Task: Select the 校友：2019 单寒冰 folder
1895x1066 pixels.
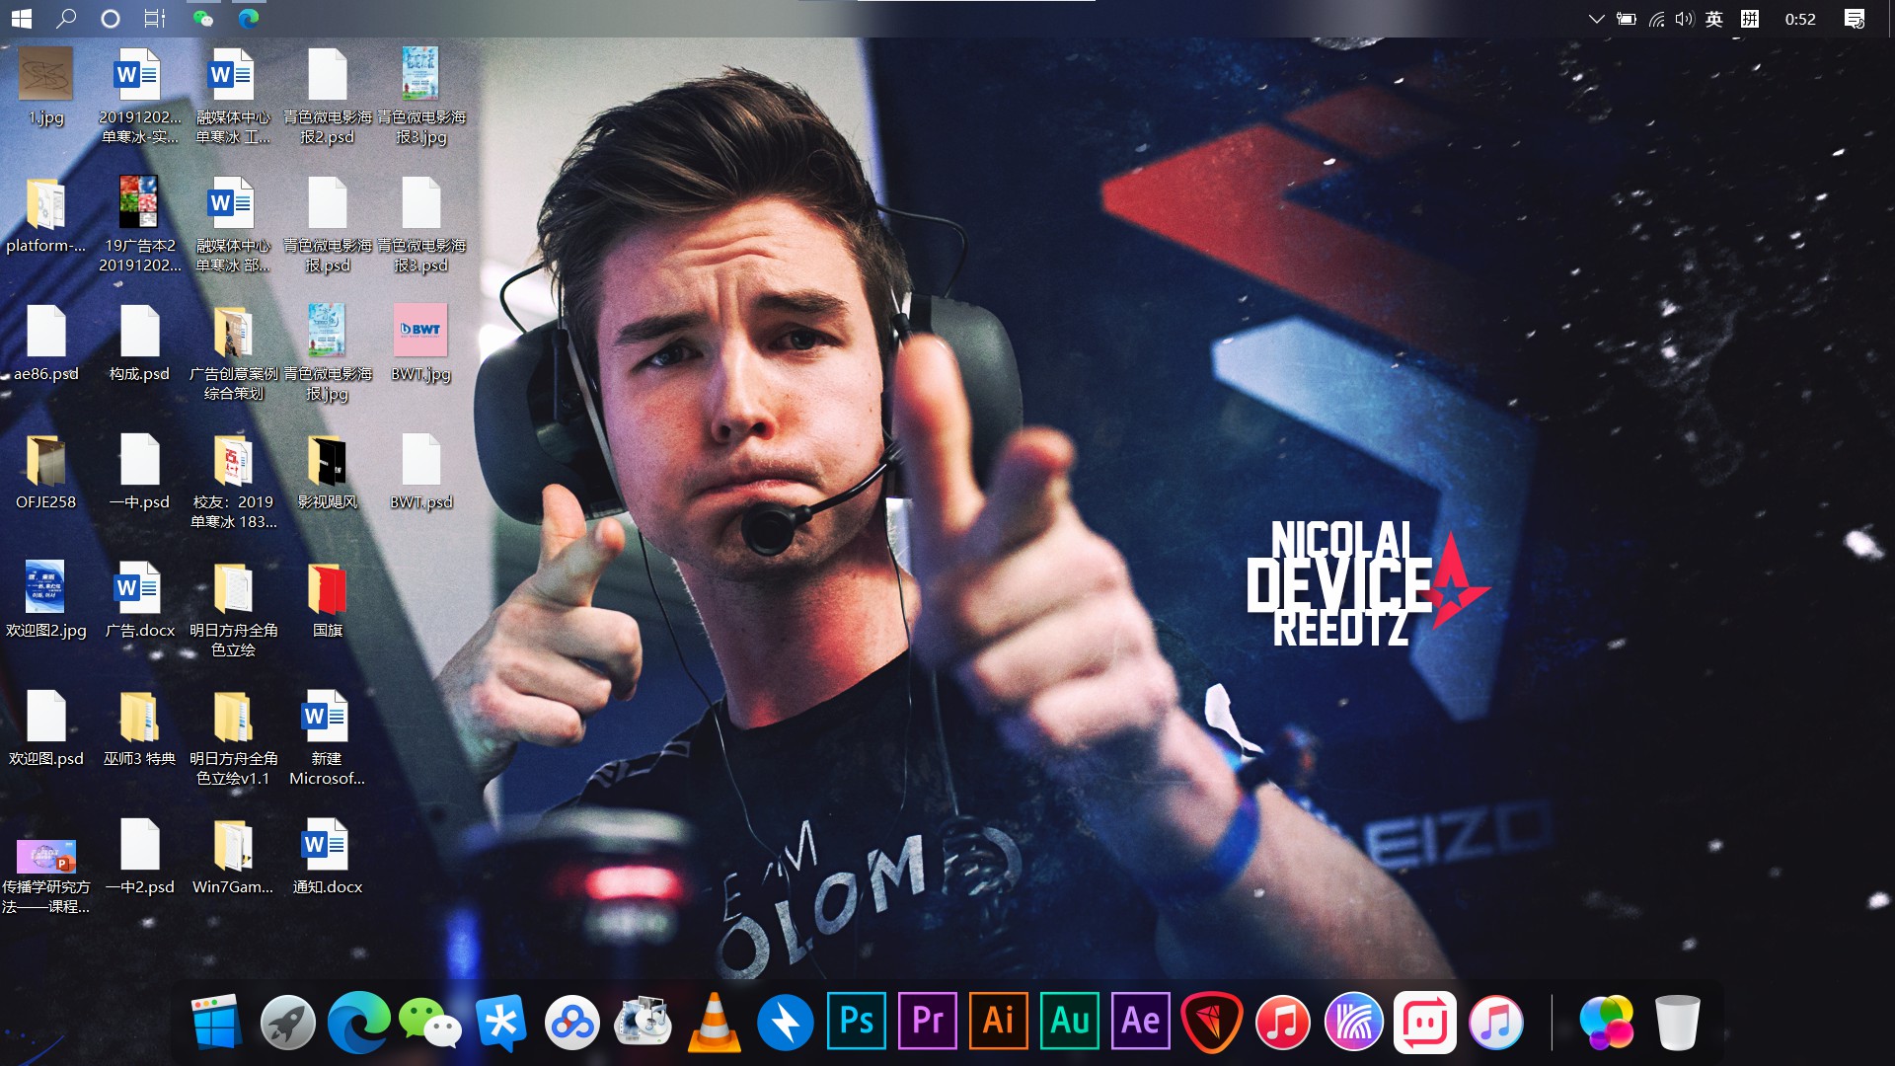Action: [x=234, y=480]
